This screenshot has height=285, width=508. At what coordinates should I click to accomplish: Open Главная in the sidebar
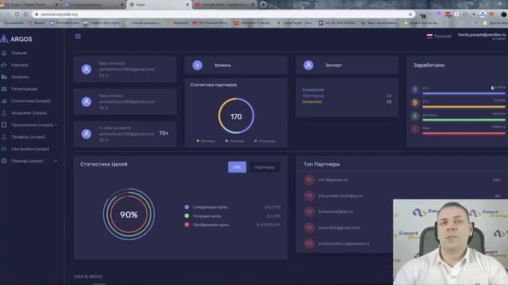(x=19, y=53)
